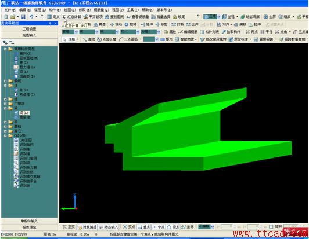The height and width of the screenshot is (239, 309).
Task: Click 拾取构件 pick component tool
Action: coord(231,32)
